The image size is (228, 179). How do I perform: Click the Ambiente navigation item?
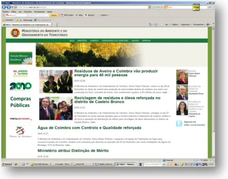coord(94,41)
